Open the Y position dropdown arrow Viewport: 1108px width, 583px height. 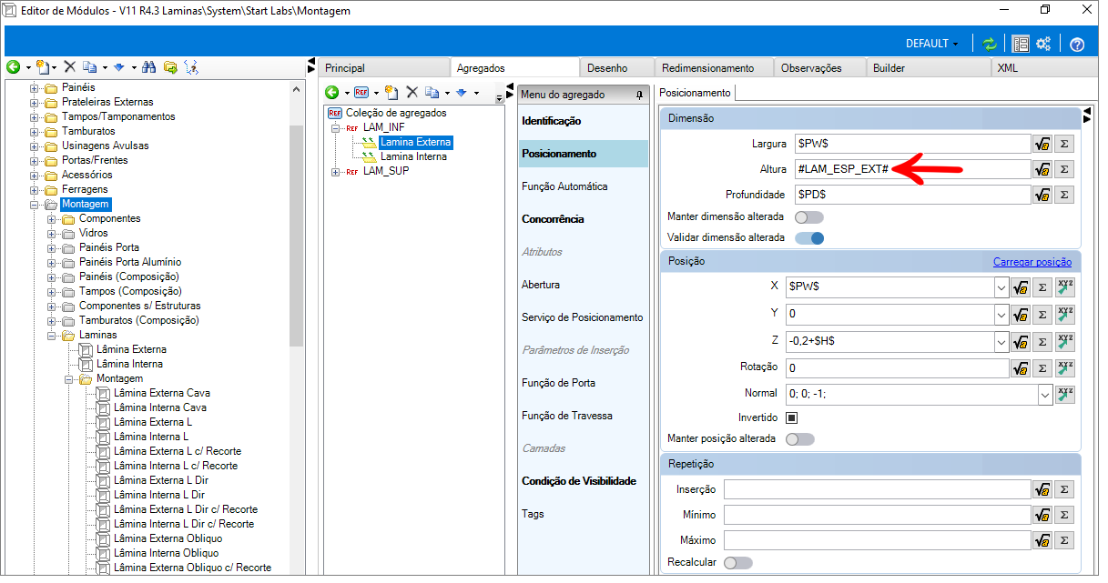point(1001,314)
